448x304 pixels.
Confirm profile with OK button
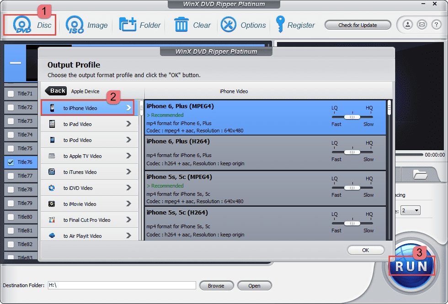point(365,250)
